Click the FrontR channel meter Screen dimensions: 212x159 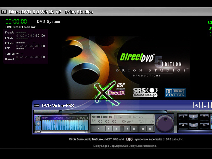(x=20, y=32)
